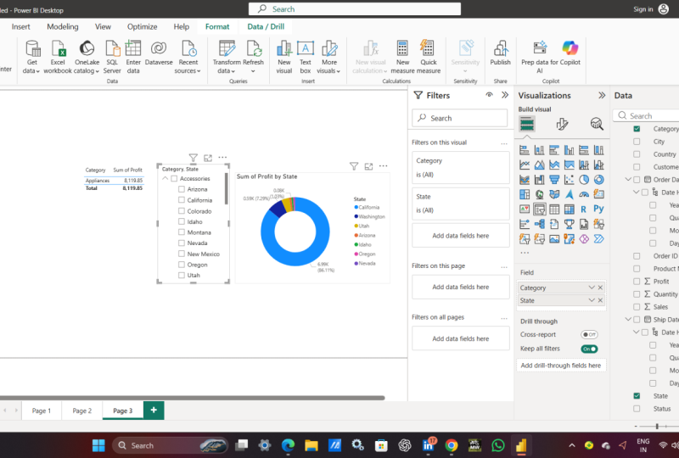Open Dataverse connector
This screenshot has height=458, width=679.
(x=159, y=53)
